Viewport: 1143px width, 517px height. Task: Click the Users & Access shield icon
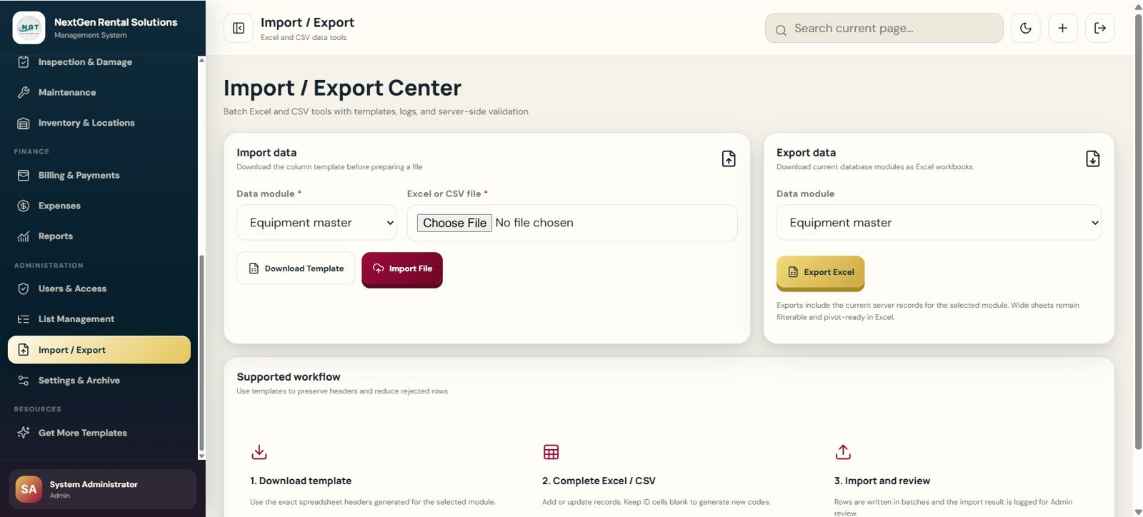point(24,288)
